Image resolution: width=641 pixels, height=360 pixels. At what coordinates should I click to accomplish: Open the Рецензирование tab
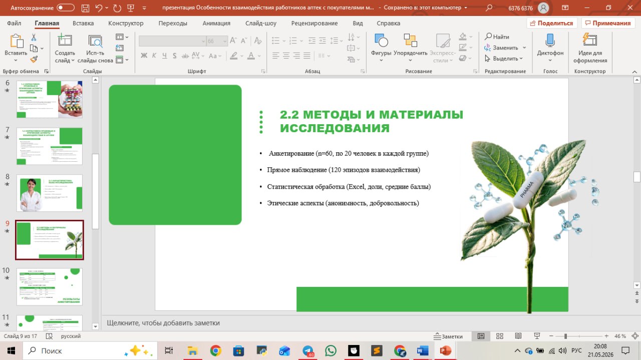pyautogui.click(x=315, y=23)
